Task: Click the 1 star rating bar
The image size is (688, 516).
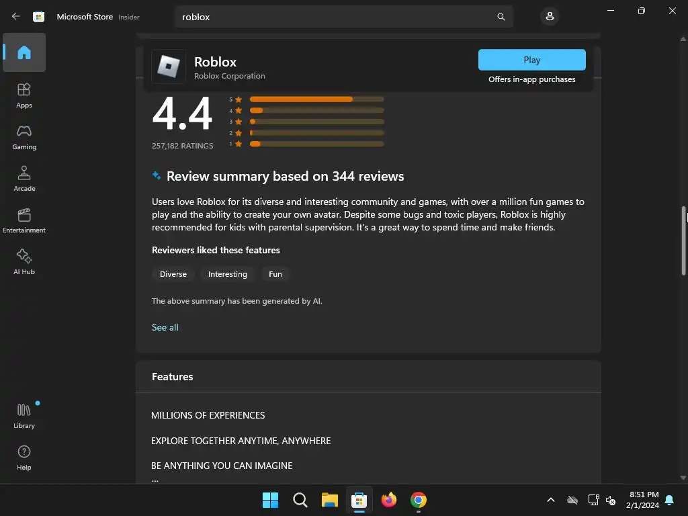Action: point(317,144)
